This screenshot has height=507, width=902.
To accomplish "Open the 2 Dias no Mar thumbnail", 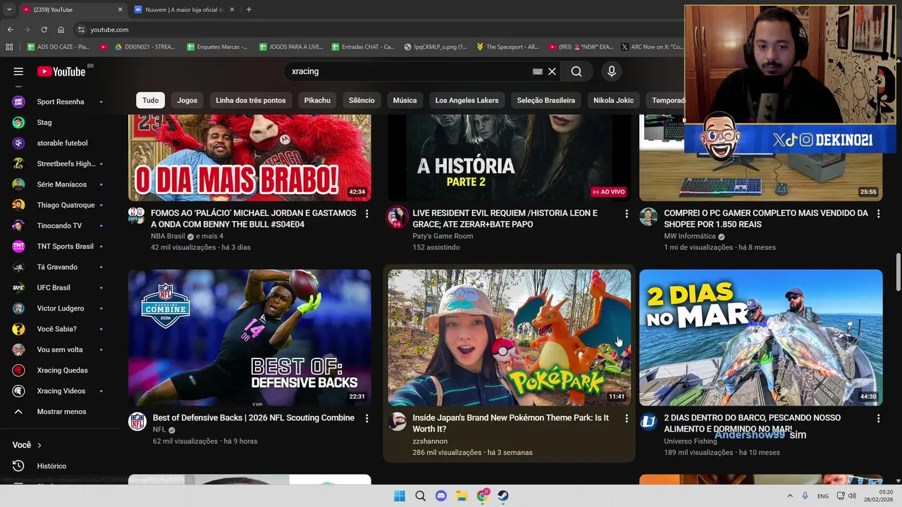I will tap(761, 337).
